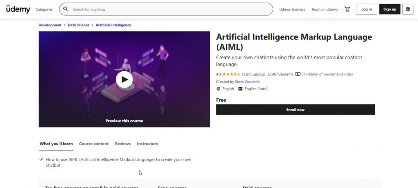Click the Preview this course label
Viewport: 418px width, 188px height.
(x=124, y=121)
